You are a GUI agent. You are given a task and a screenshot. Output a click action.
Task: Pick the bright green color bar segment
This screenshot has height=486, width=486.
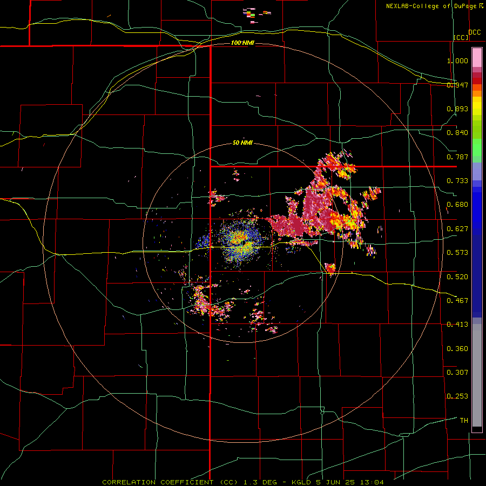pos(477,147)
